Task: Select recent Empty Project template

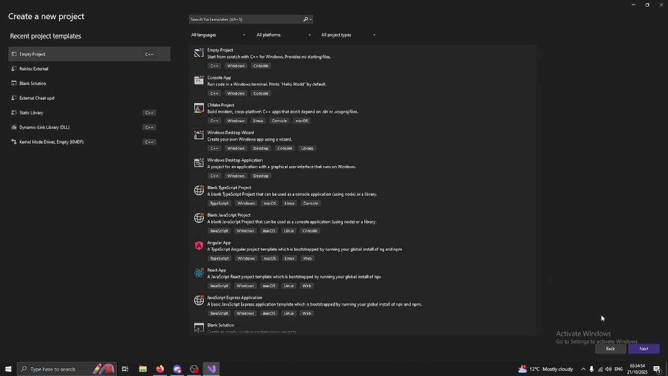Action: [89, 54]
